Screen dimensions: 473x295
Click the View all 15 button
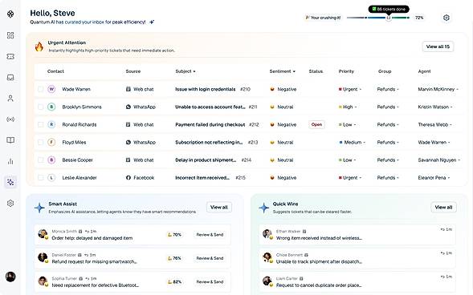(438, 46)
